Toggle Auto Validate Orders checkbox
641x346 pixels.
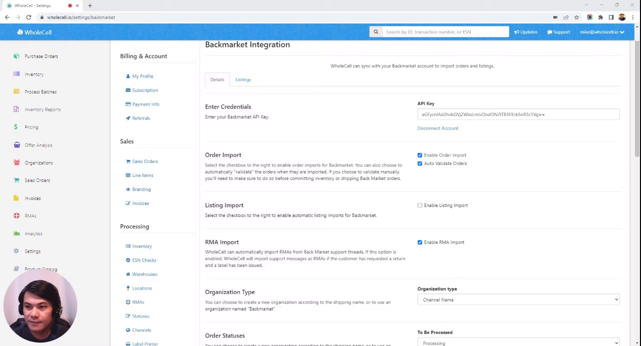click(x=420, y=163)
